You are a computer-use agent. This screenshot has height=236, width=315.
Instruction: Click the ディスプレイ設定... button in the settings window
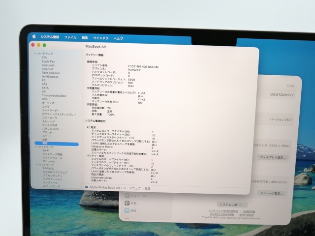click(273, 157)
